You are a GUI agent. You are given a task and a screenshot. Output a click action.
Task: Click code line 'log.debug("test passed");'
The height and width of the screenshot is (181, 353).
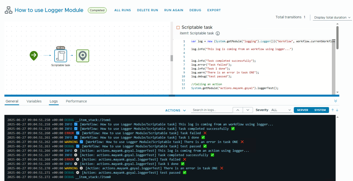pyautogui.click(x=211, y=77)
